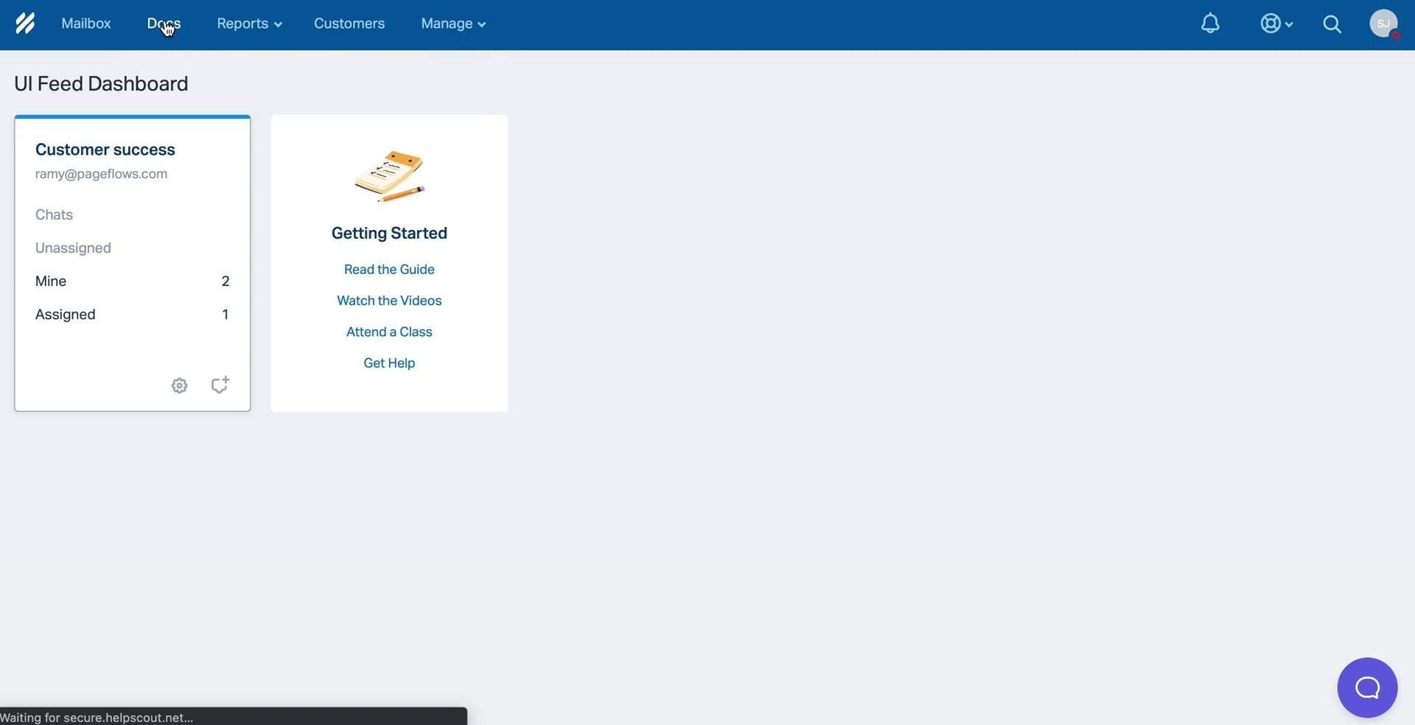Click the new conversation icon
The width and height of the screenshot is (1415, 725).
click(x=220, y=385)
